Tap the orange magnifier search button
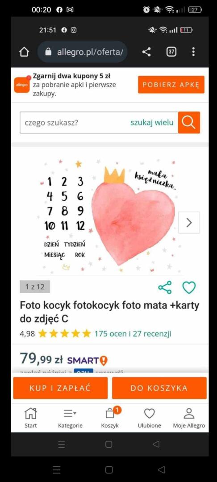The image size is (217, 482). 189,123
